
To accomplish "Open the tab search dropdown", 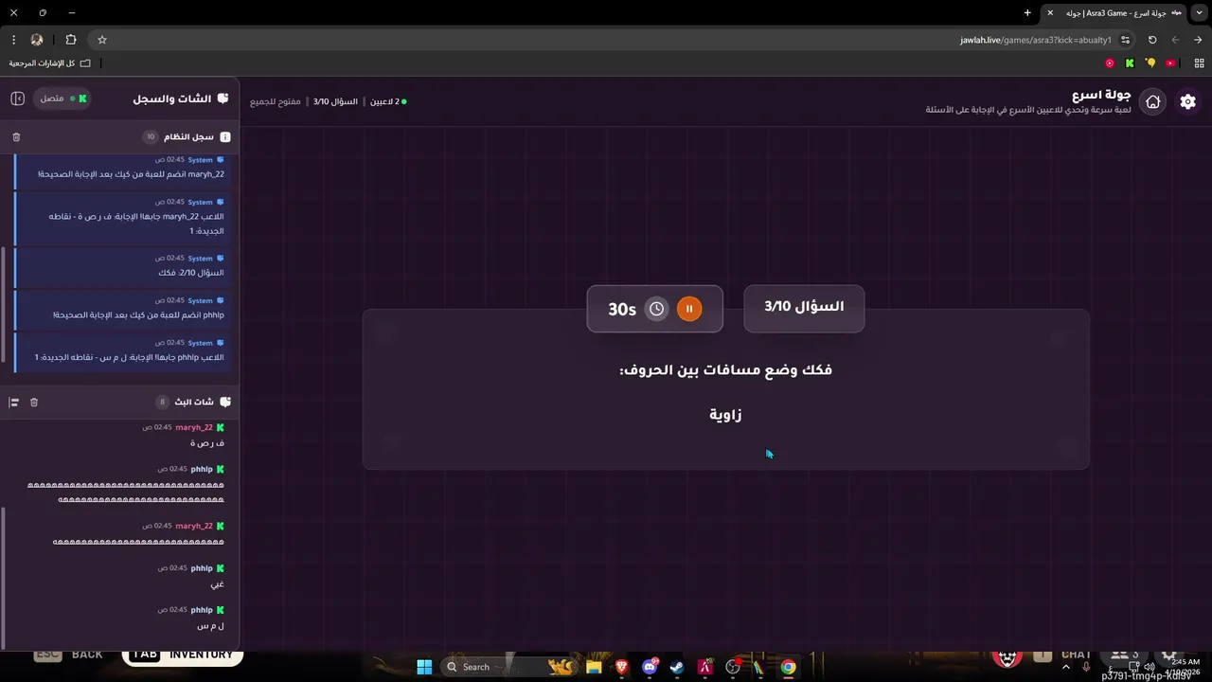I will click(x=1198, y=13).
